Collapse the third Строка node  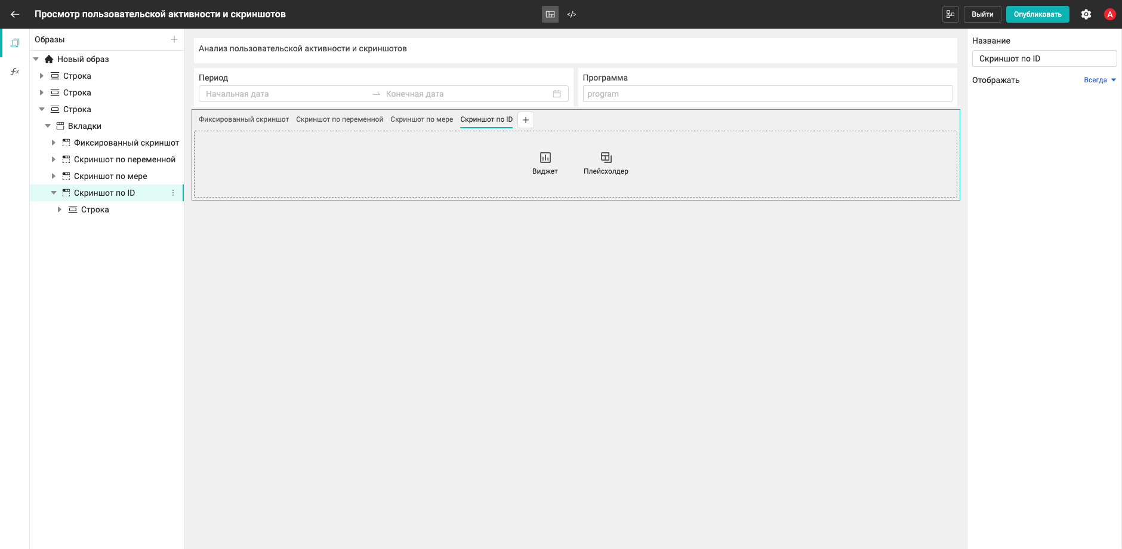click(x=42, y=109)
